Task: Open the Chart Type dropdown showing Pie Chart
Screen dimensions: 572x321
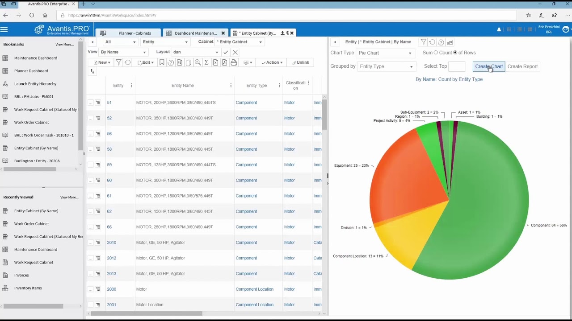Action: pyautogui.click(x=385, y=53)
